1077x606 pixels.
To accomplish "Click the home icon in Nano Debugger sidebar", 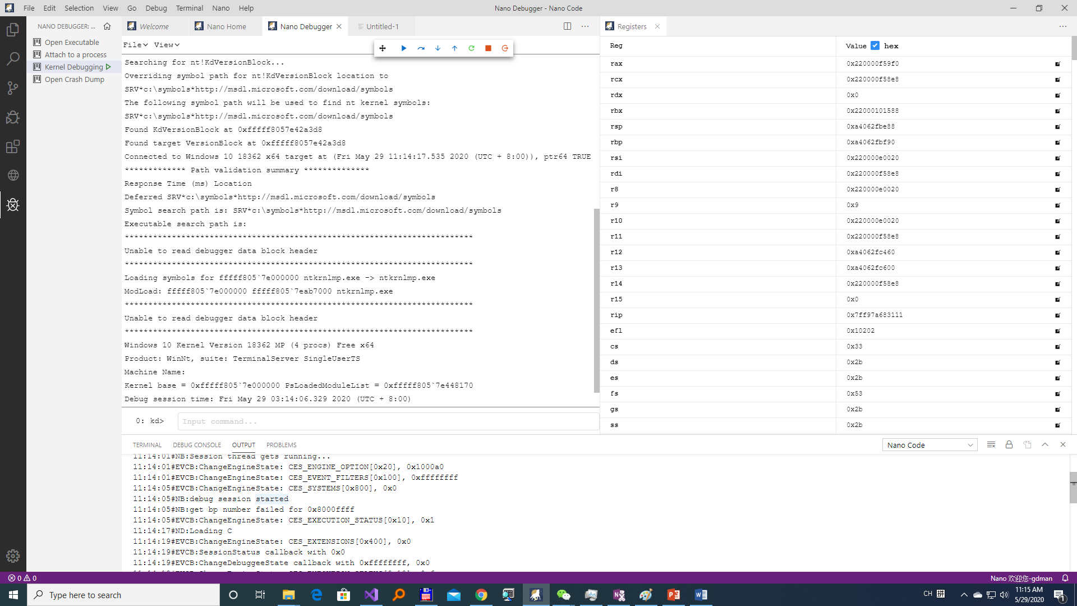I will tap(107, 26).
